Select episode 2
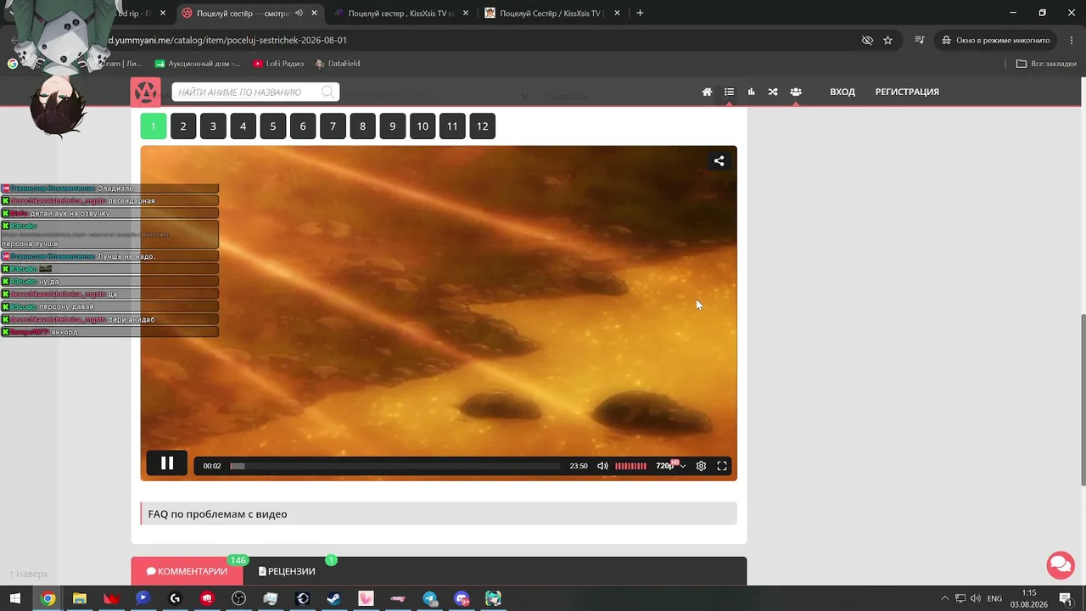 183,126
